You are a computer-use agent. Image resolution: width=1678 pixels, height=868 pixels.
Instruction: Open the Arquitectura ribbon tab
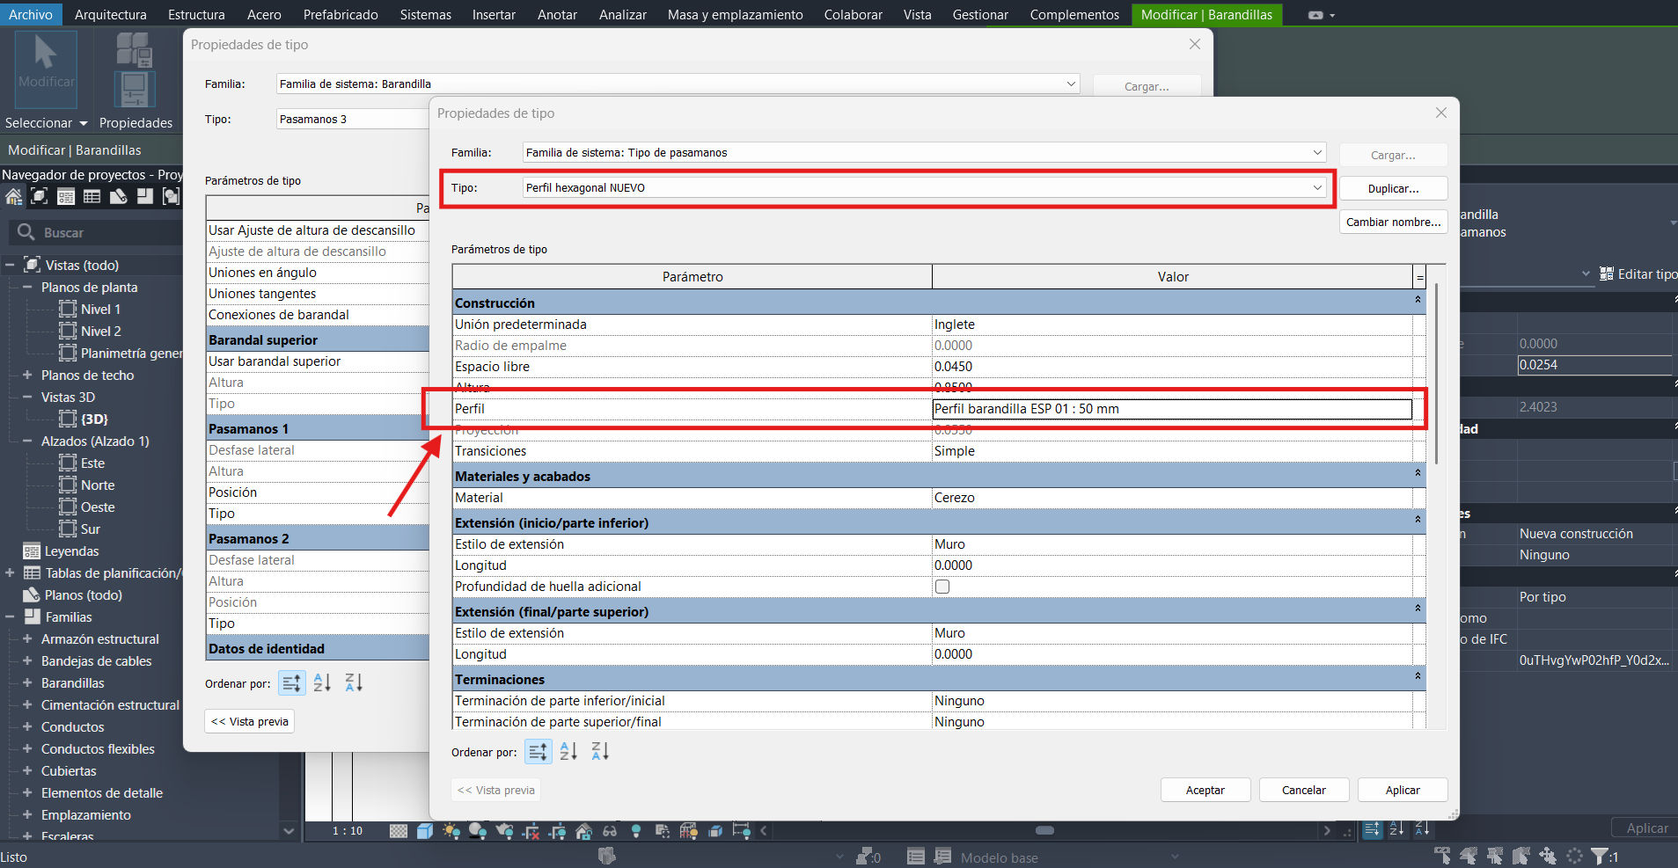[111, 14]
